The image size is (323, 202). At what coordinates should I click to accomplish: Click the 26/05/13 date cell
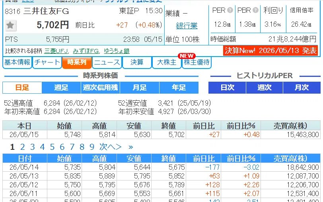24,176
